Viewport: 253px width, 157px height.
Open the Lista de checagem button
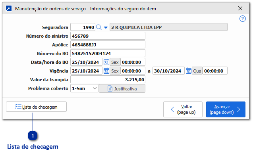pos(36,107)
